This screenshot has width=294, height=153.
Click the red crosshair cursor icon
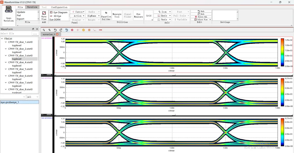[78, 30]
